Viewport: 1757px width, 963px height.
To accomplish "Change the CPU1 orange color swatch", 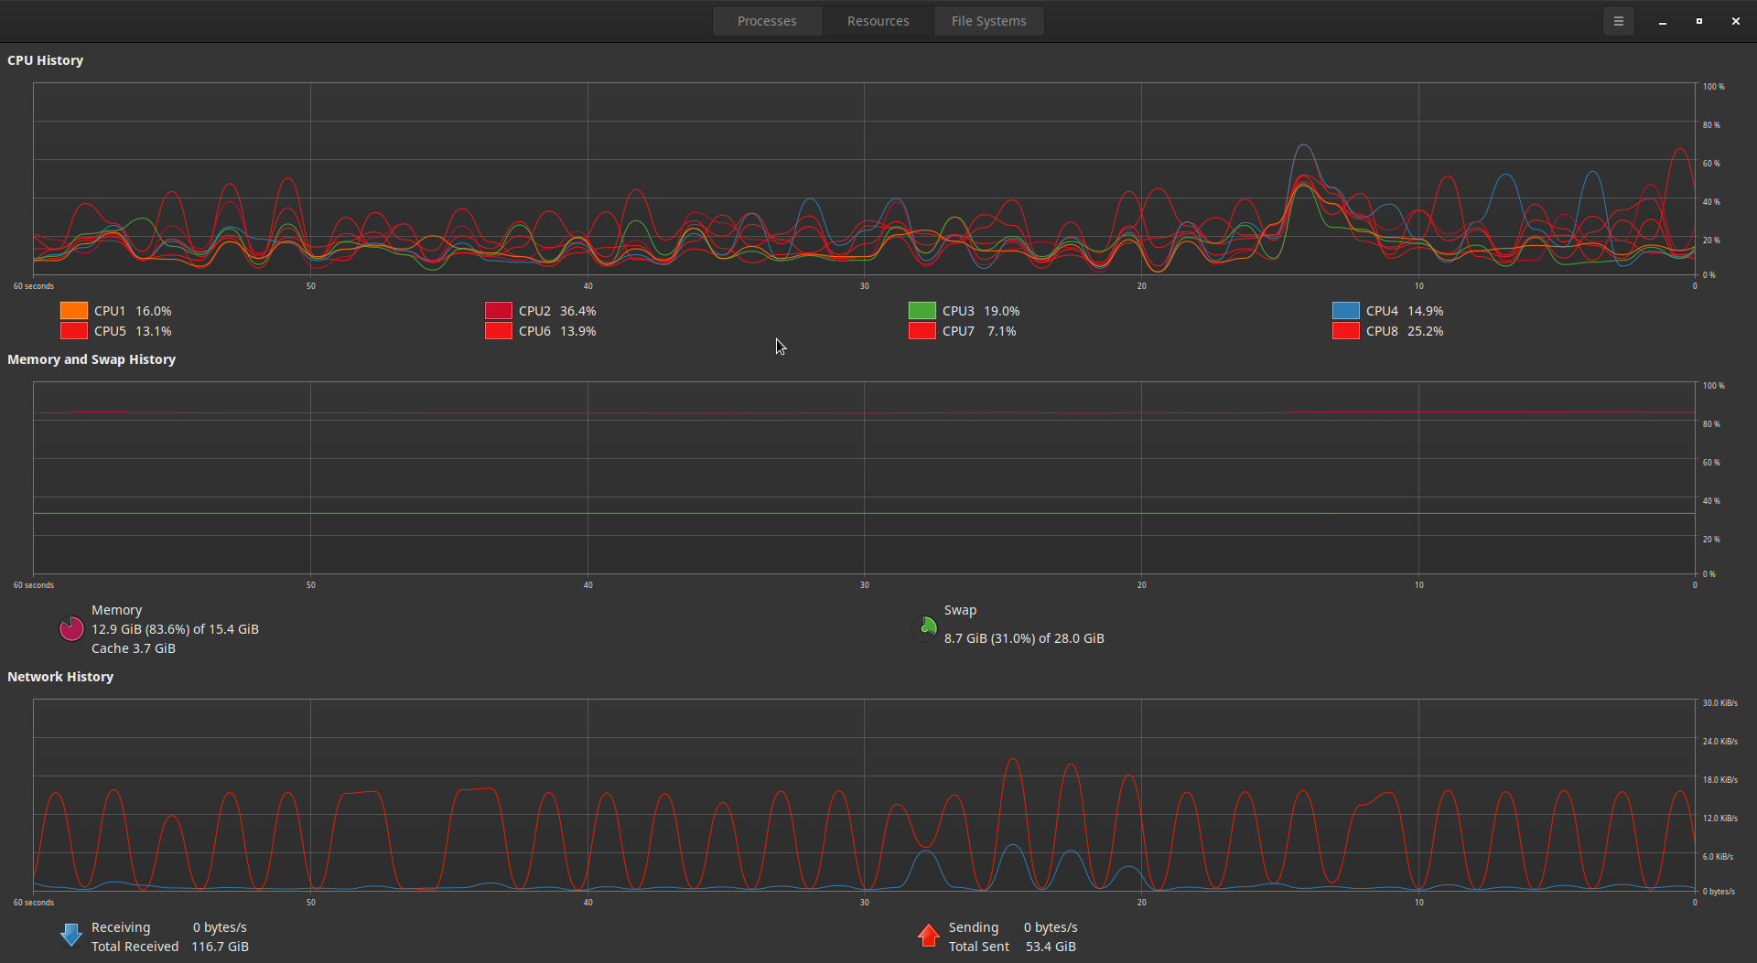I will coord(74,311).
